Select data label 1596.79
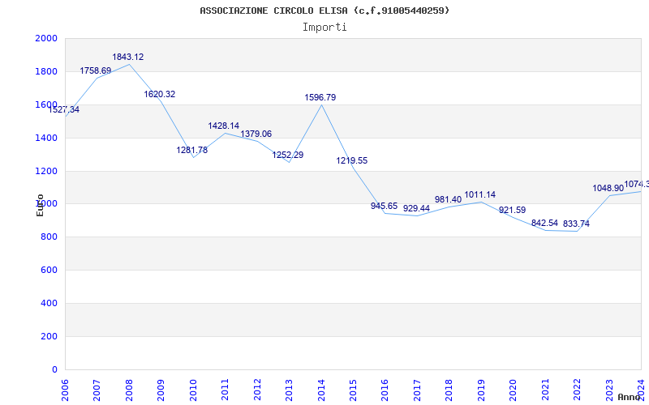Viewport: 649px width, 405px height. pyautogui.click(x=320, y=97)
